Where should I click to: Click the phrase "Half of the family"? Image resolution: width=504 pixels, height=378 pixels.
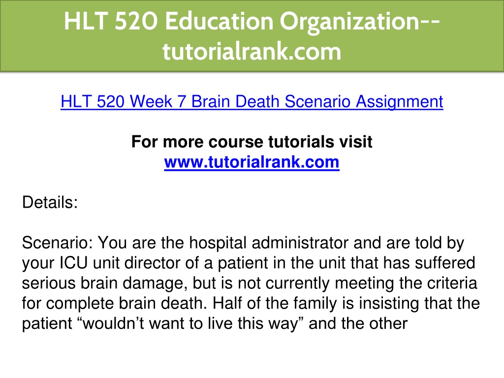275,303
